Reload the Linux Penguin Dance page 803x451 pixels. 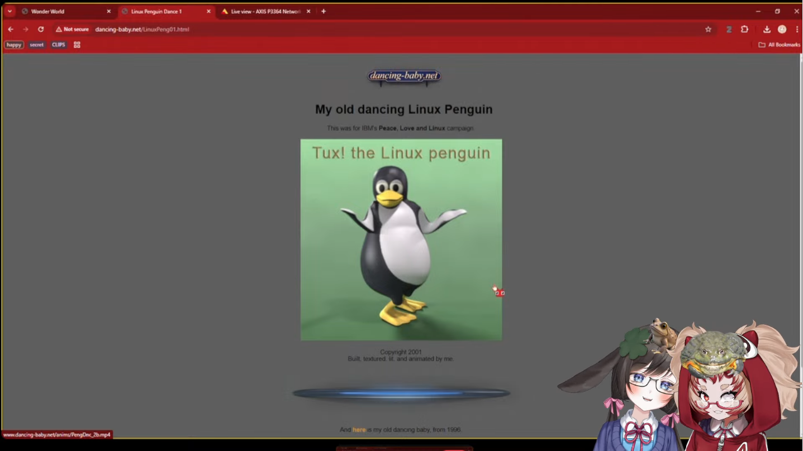41,29
